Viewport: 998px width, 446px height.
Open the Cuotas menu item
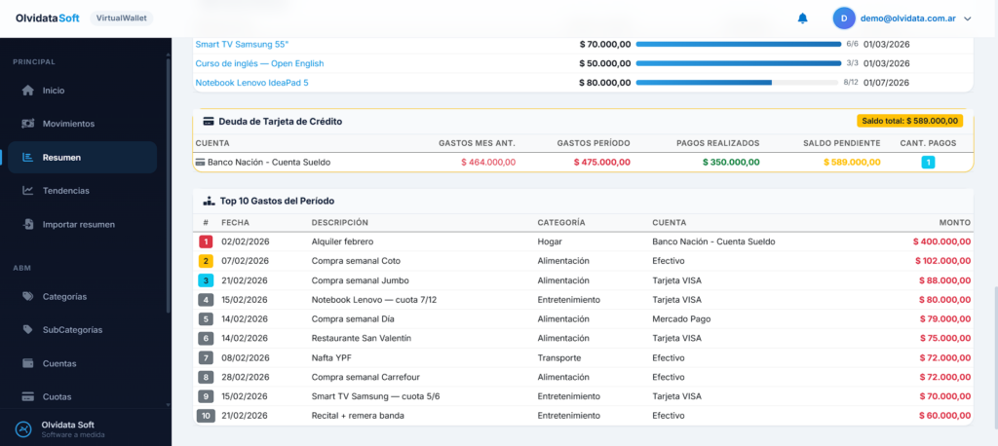tap(57, 396)
